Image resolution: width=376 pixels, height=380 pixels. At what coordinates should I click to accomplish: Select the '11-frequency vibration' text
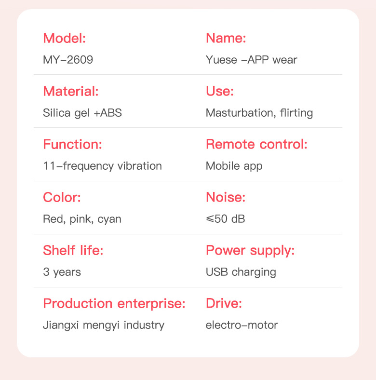click(x=102, y=166)
